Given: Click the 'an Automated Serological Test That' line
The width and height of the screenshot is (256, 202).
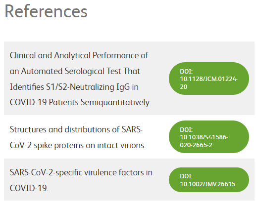Looking at the screenshot, I should click(x=75, y=71).
